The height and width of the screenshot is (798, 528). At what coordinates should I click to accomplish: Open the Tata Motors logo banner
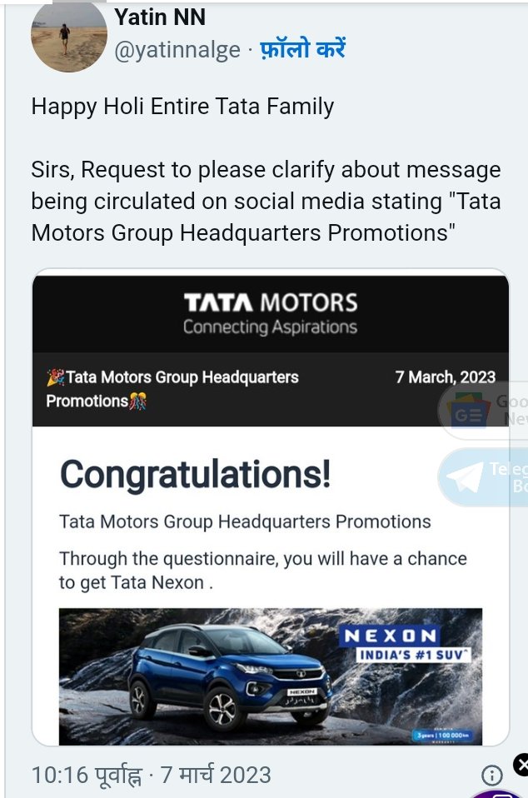click(271, 314)
